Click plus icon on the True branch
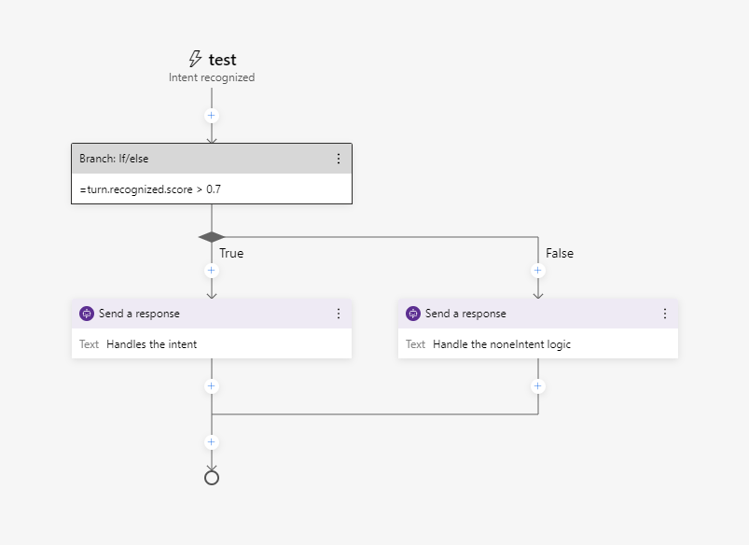This screenshot has width=749, height=545. [212, 270]
